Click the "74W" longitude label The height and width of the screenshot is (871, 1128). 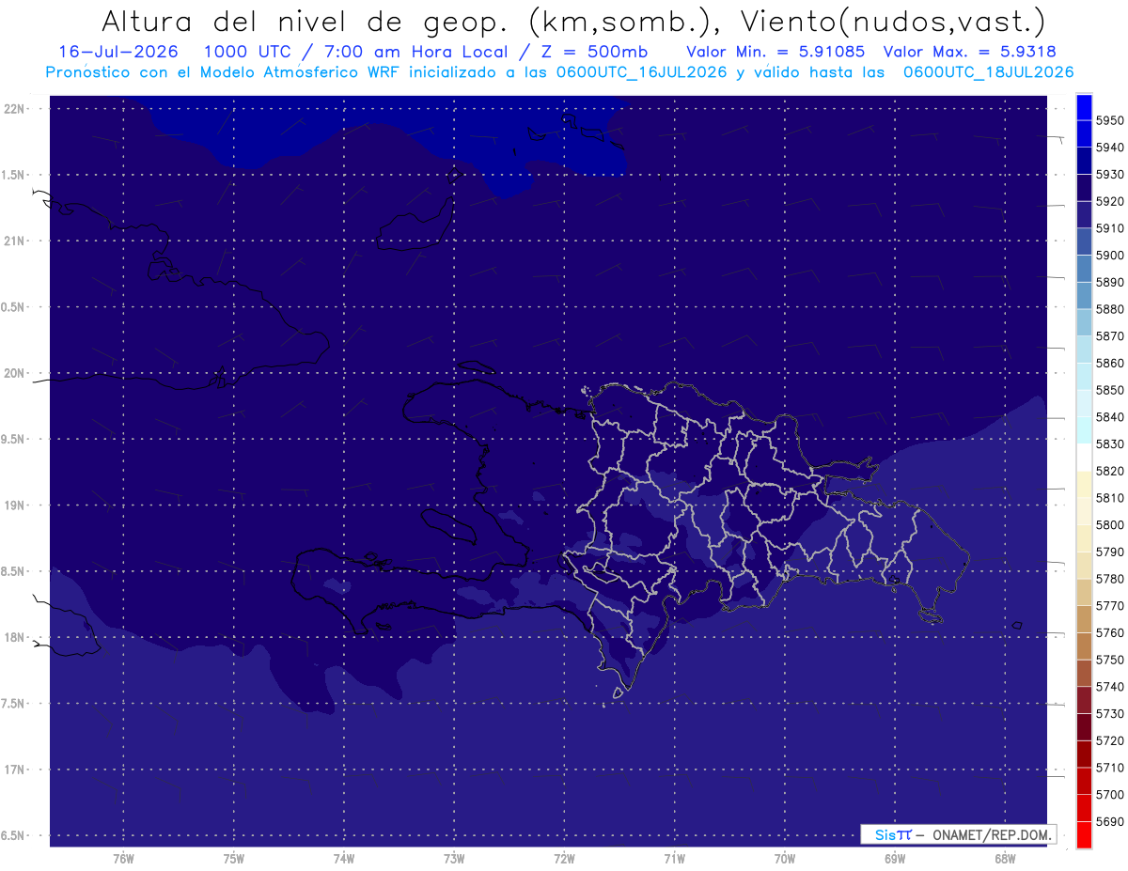coord(344,859)
